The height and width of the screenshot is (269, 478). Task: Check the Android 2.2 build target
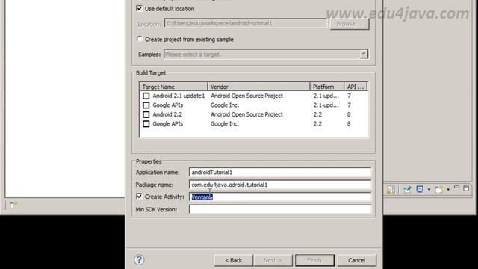point(146,114)
